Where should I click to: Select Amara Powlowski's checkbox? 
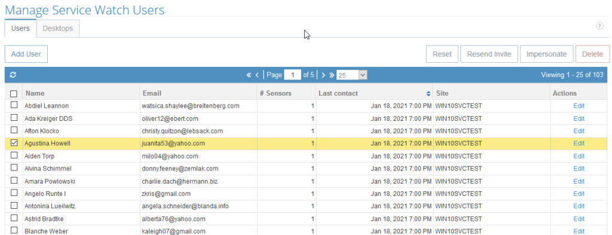tap(14, 181)
